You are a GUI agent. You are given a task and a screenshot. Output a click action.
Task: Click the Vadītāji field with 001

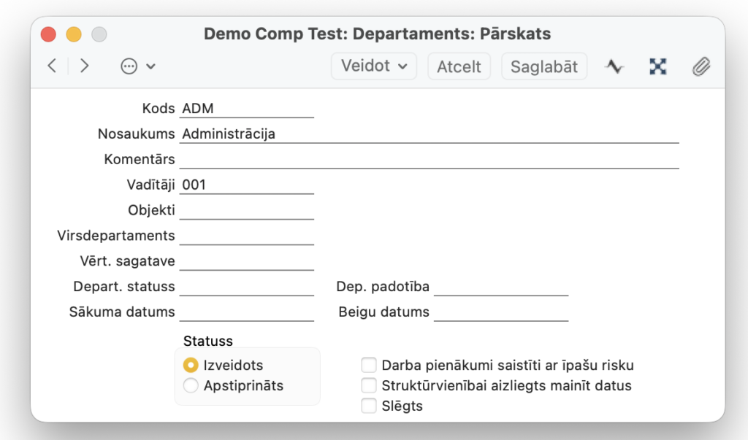246,185
